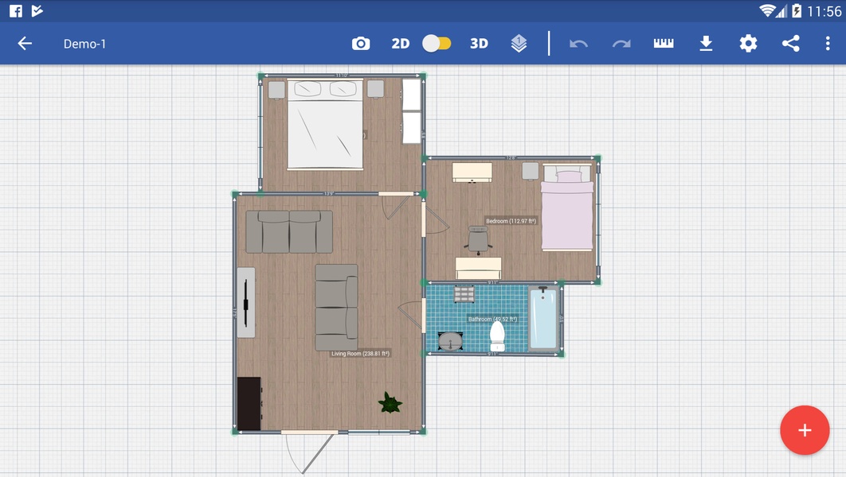Select the 3D view label

[479, 44]
